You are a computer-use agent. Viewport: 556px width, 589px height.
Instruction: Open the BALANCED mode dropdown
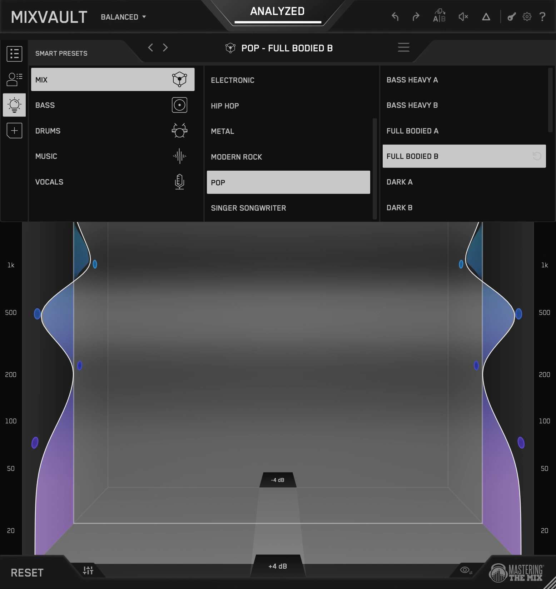pos(123,17)
